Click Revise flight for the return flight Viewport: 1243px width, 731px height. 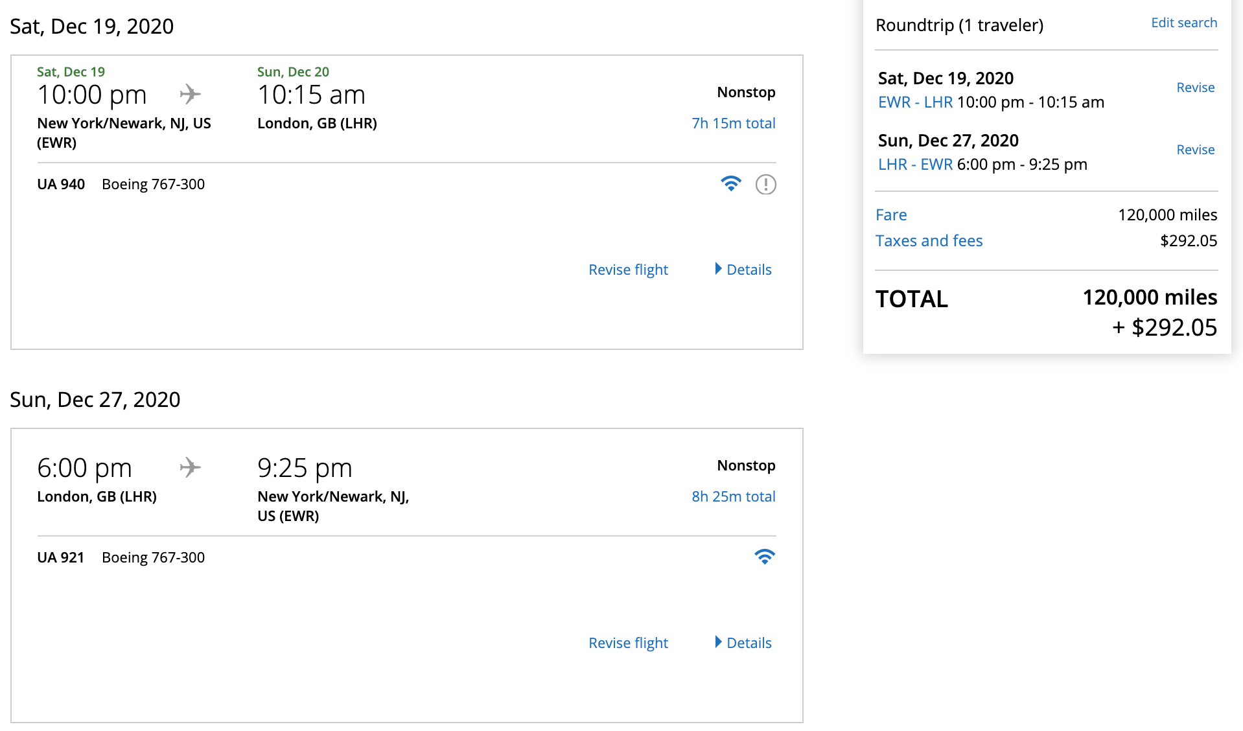(x=628, y=643)
